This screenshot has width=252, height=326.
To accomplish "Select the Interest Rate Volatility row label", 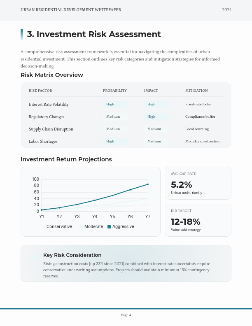I will tap(49, 105).
